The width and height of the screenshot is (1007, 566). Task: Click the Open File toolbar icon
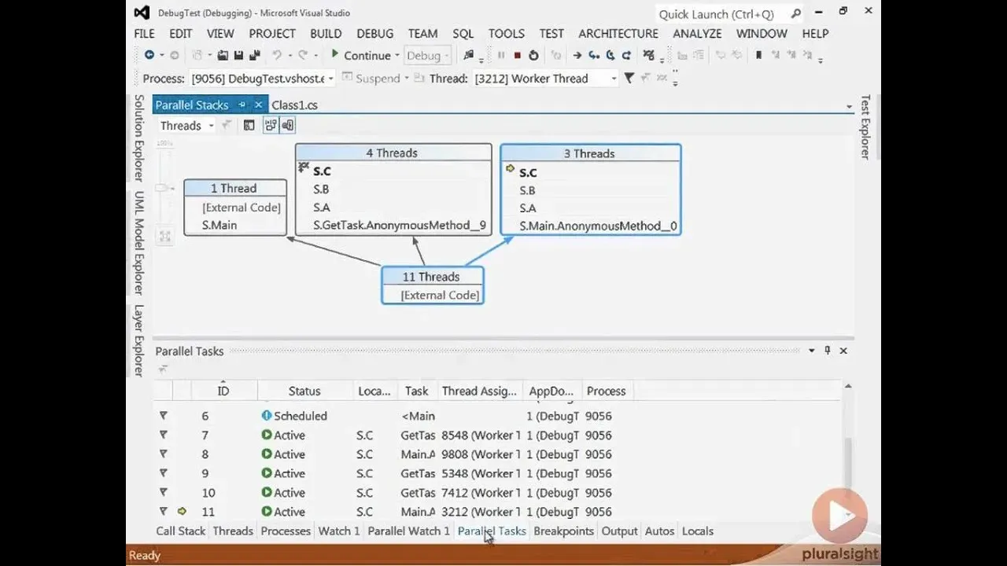223,55
